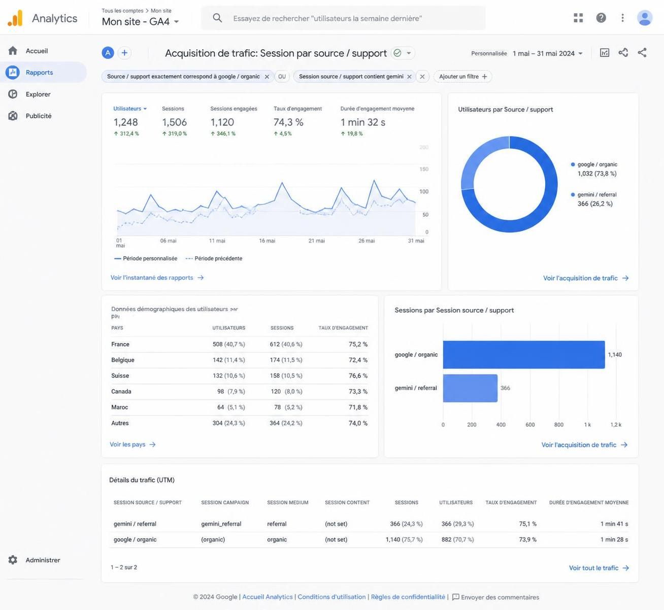Click Conditions d'utilisation in the footer

(x=331, y=597)
